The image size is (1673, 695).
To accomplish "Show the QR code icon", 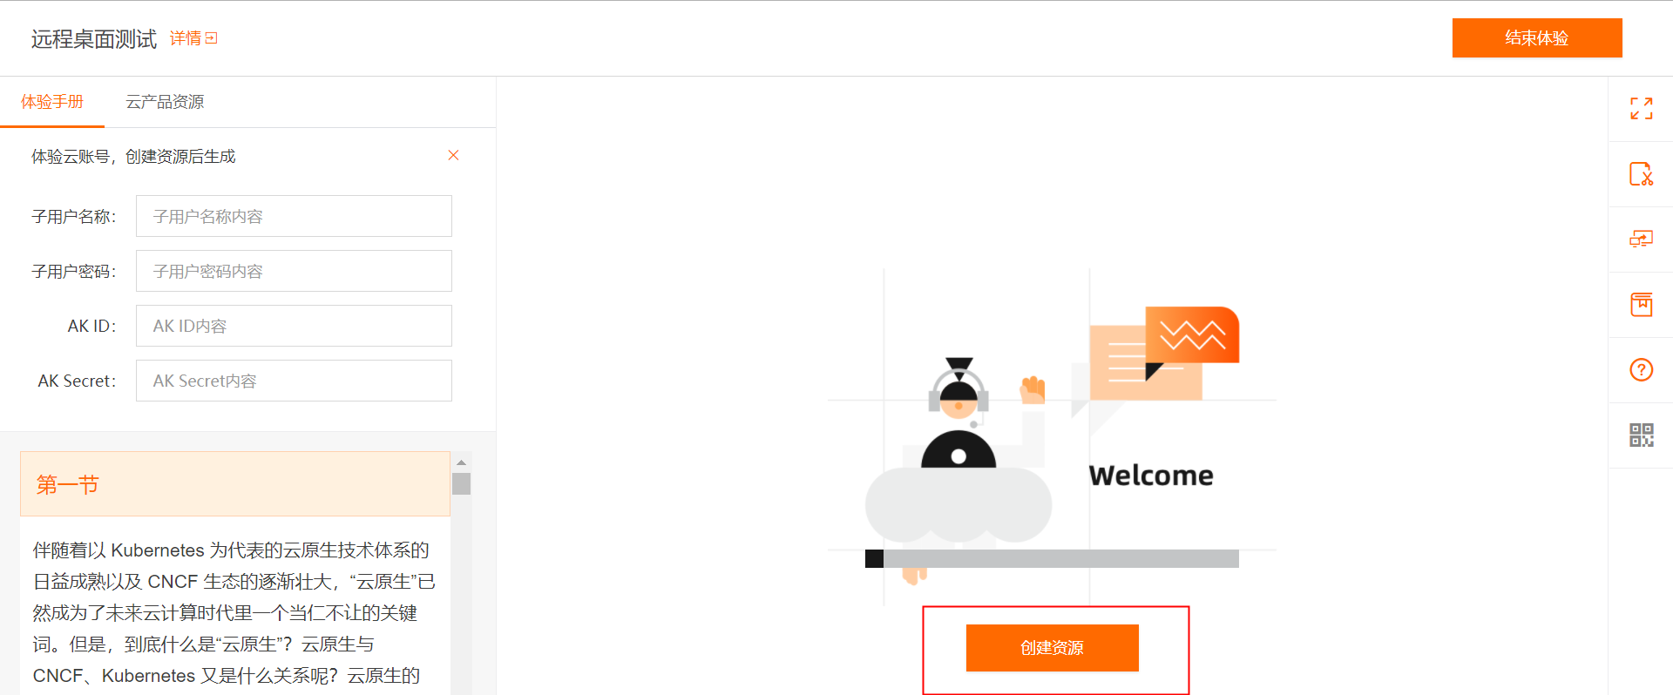I will [x=1641, y=435].
